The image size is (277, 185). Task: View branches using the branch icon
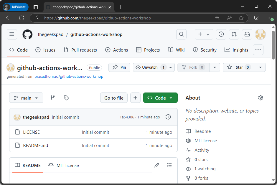click(x=52, y=98)
